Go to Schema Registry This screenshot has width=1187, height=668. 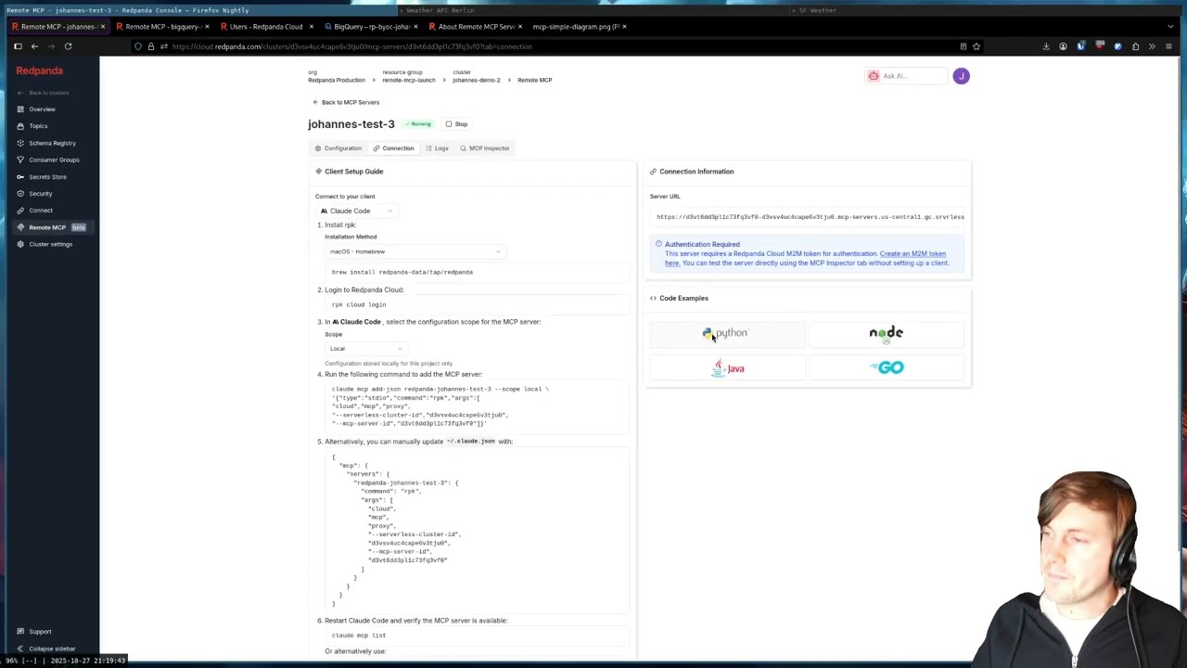tap(52, 143)
